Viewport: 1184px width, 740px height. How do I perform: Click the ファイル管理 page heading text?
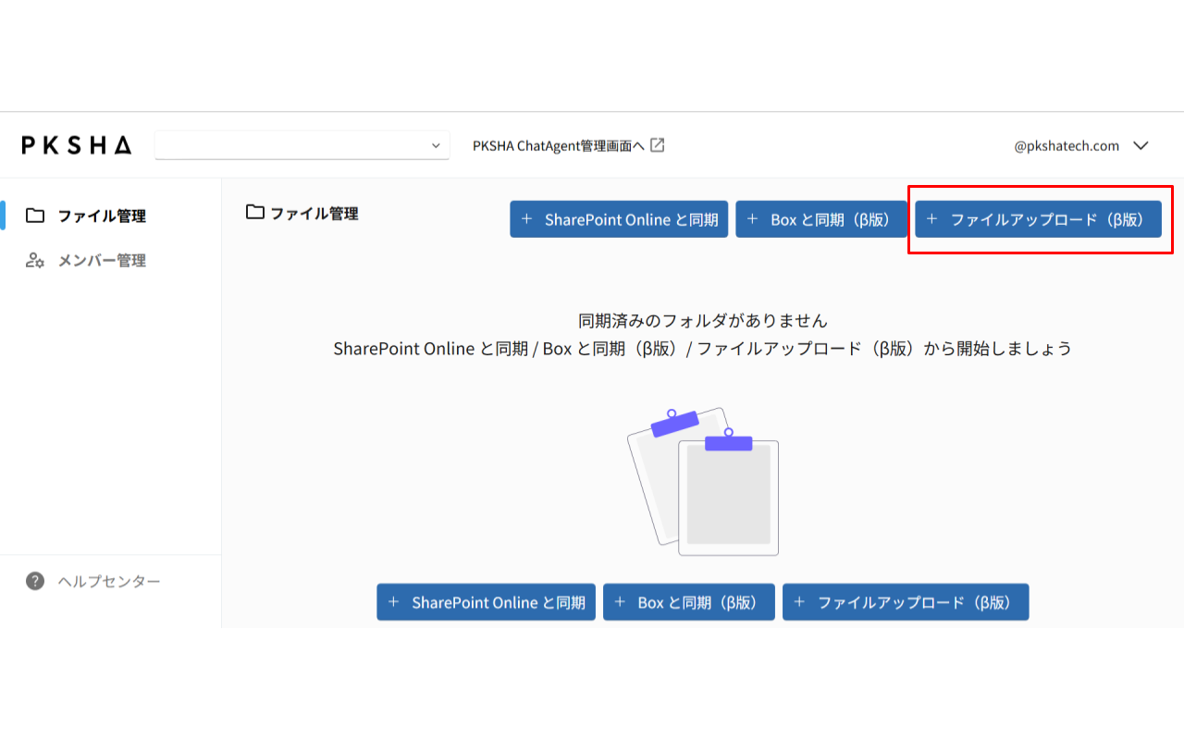[x=314, y=214]
